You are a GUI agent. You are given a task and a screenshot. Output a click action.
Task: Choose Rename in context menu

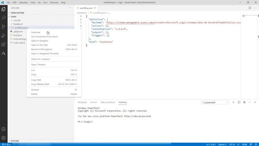(x=54, y=90)
